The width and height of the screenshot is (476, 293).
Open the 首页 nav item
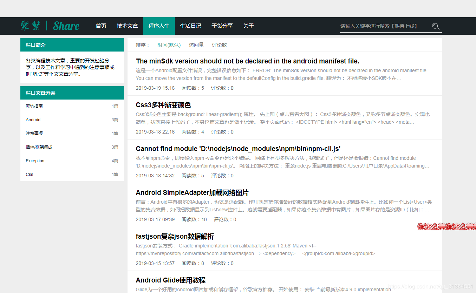[101, 26]
